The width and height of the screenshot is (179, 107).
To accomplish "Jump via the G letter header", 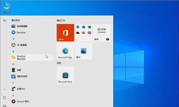I will (13, 95).
